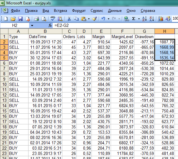Click the AutoSum sigma icon
The height and width of the screenshot is (159, 178).
134,19
